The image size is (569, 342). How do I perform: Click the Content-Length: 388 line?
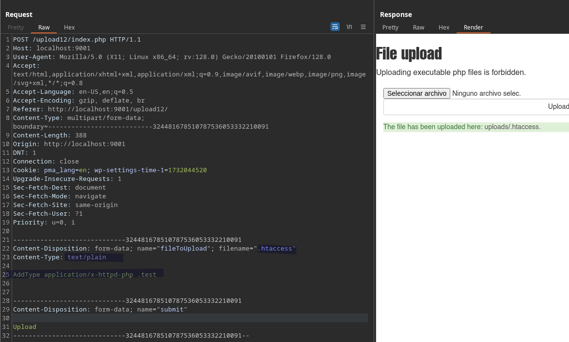pos(50,135)
